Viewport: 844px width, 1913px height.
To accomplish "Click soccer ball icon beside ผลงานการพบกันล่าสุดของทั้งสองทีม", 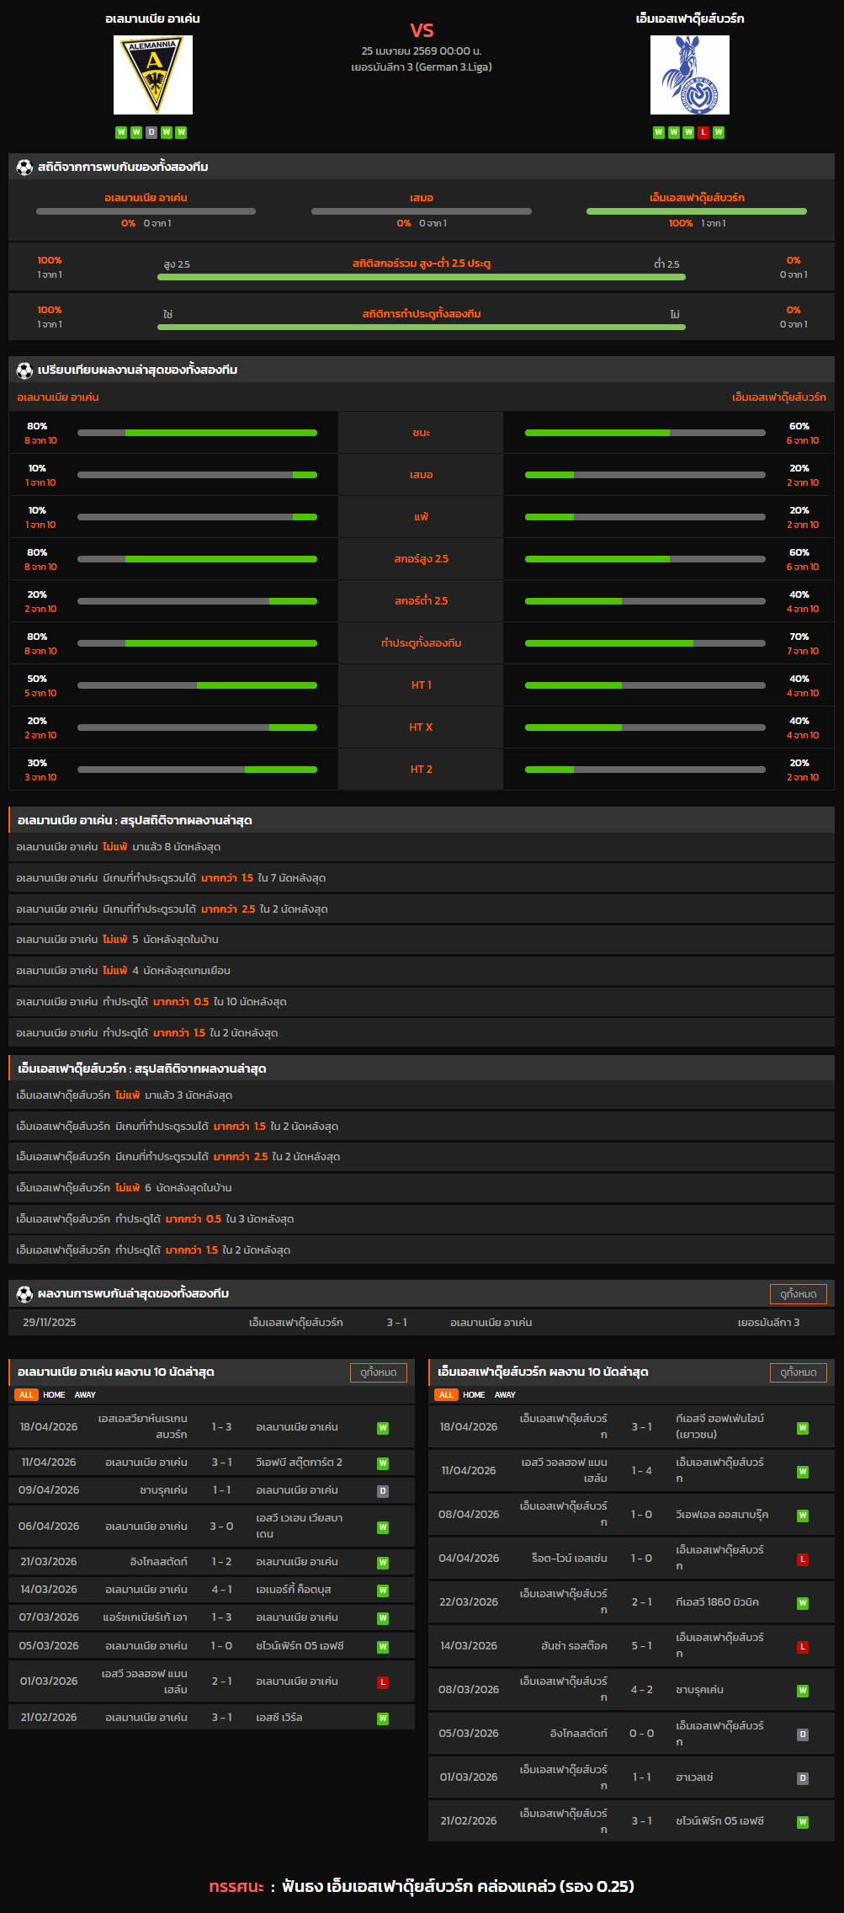I will [24, 1294].
